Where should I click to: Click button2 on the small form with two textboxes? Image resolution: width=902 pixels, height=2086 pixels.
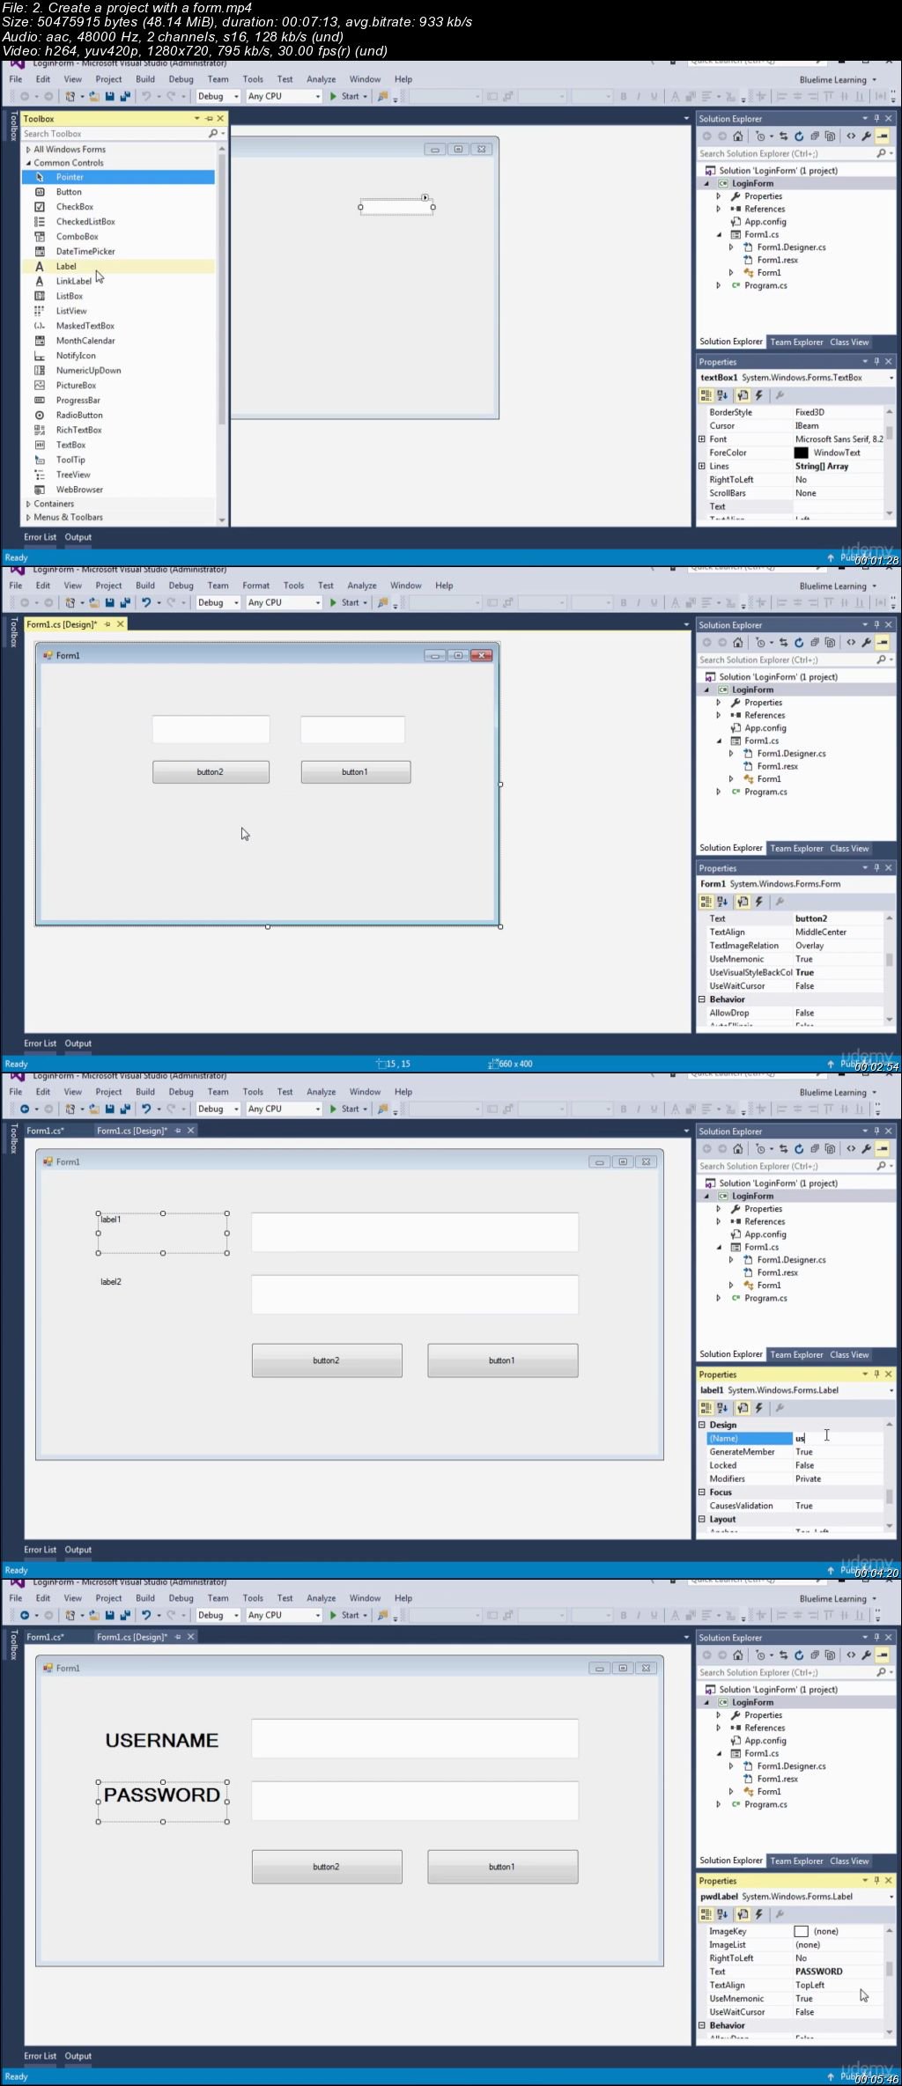coord(211,772)
